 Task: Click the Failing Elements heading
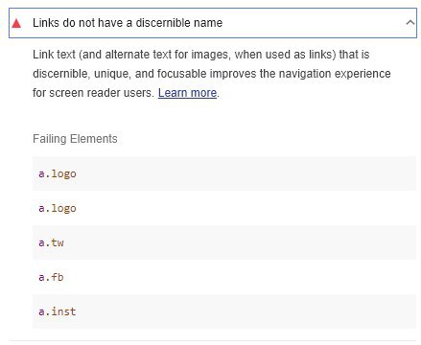click(x=75, y=139)
